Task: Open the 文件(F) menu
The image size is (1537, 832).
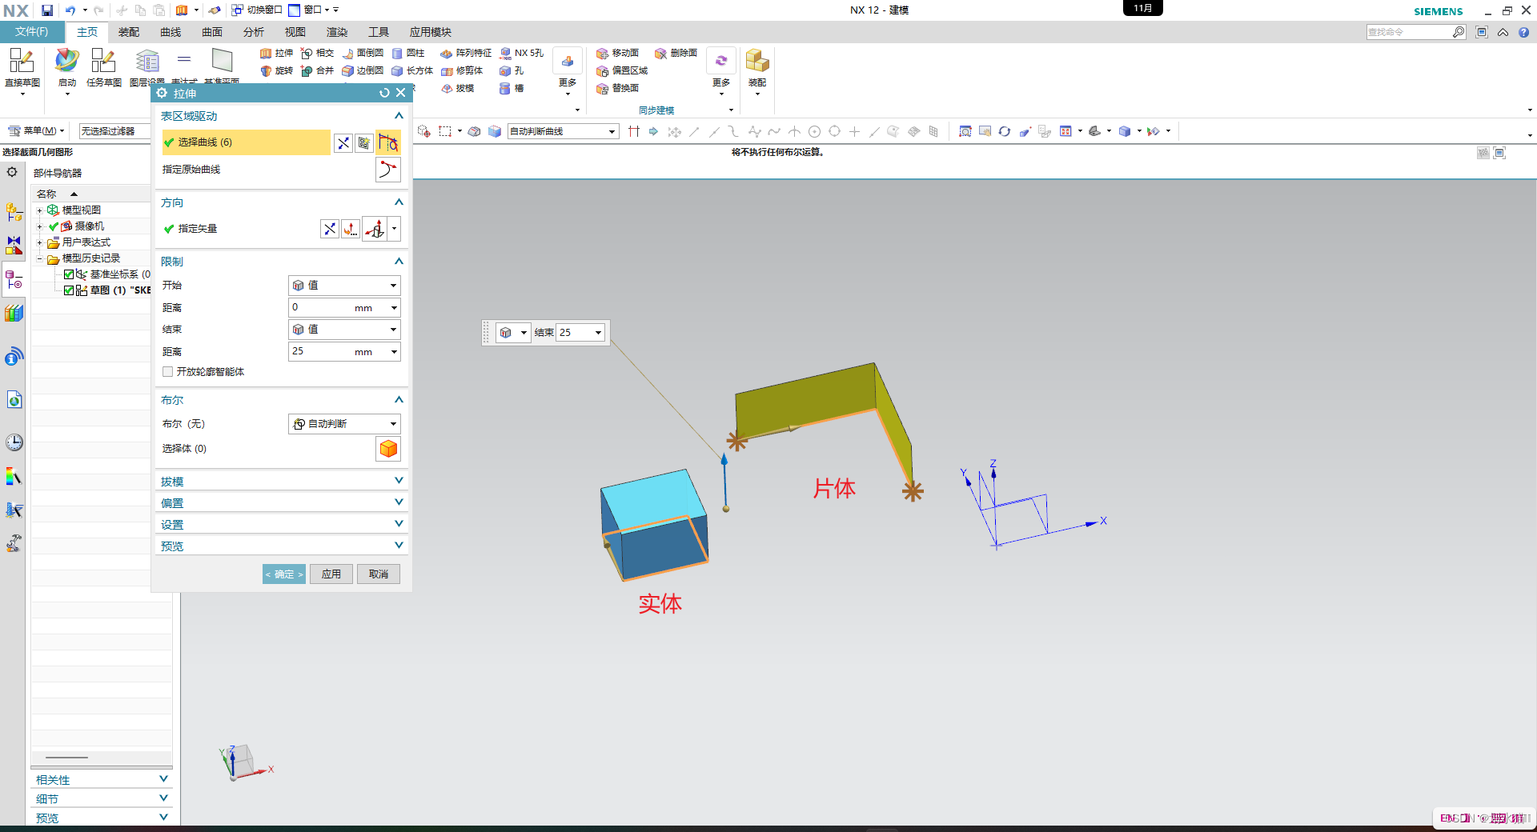Action: (x=32, y=32)
